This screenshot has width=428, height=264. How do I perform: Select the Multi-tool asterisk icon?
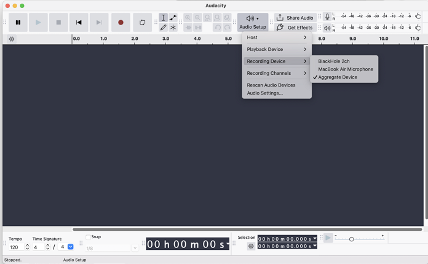click(173, 27)
